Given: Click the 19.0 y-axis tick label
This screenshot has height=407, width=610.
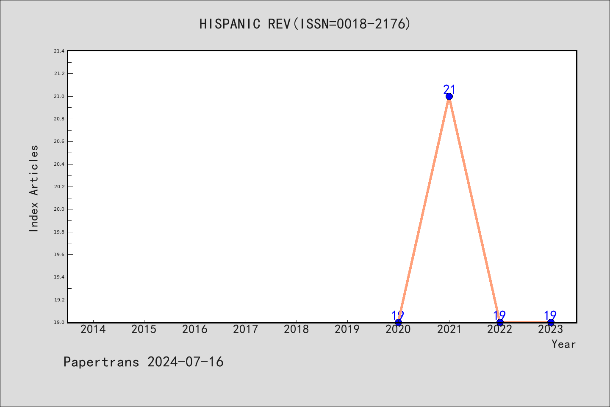Looking at the screenshot, I should coord(59,322).
